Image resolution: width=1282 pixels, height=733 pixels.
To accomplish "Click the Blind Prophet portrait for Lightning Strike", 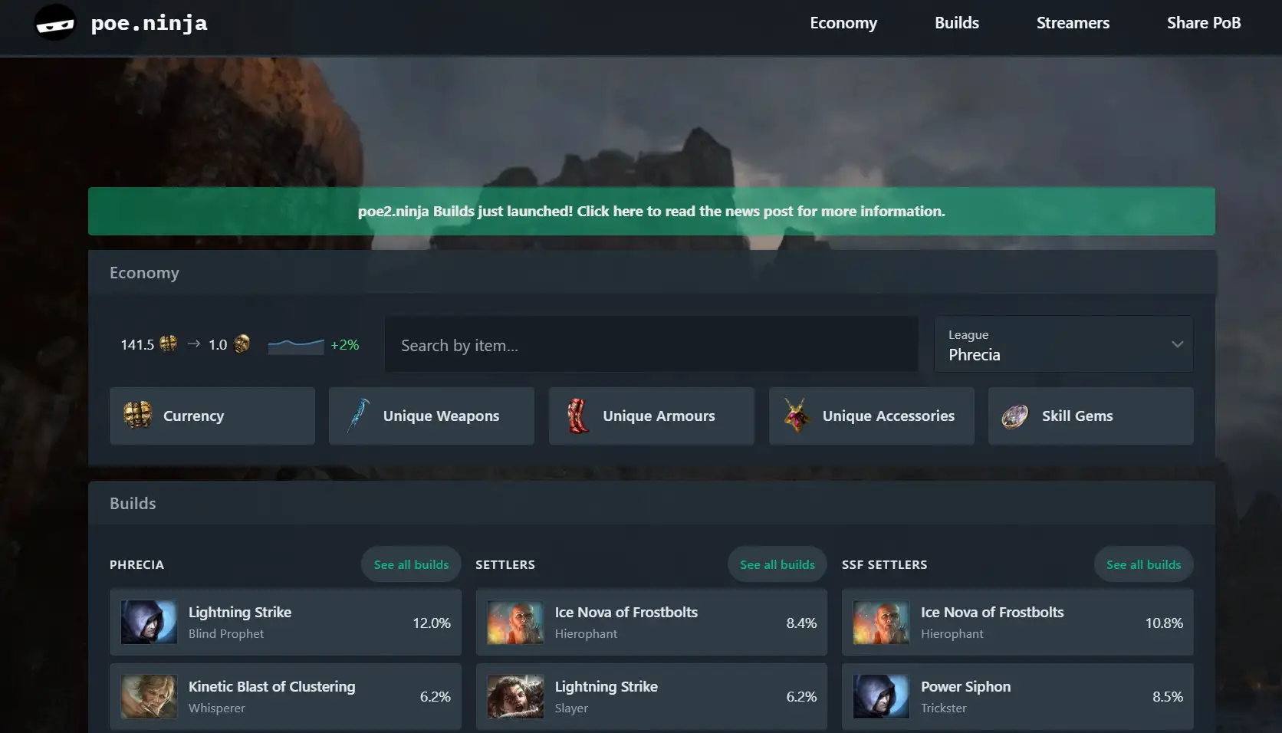I will pyautogui.click(x=149, y=622).
